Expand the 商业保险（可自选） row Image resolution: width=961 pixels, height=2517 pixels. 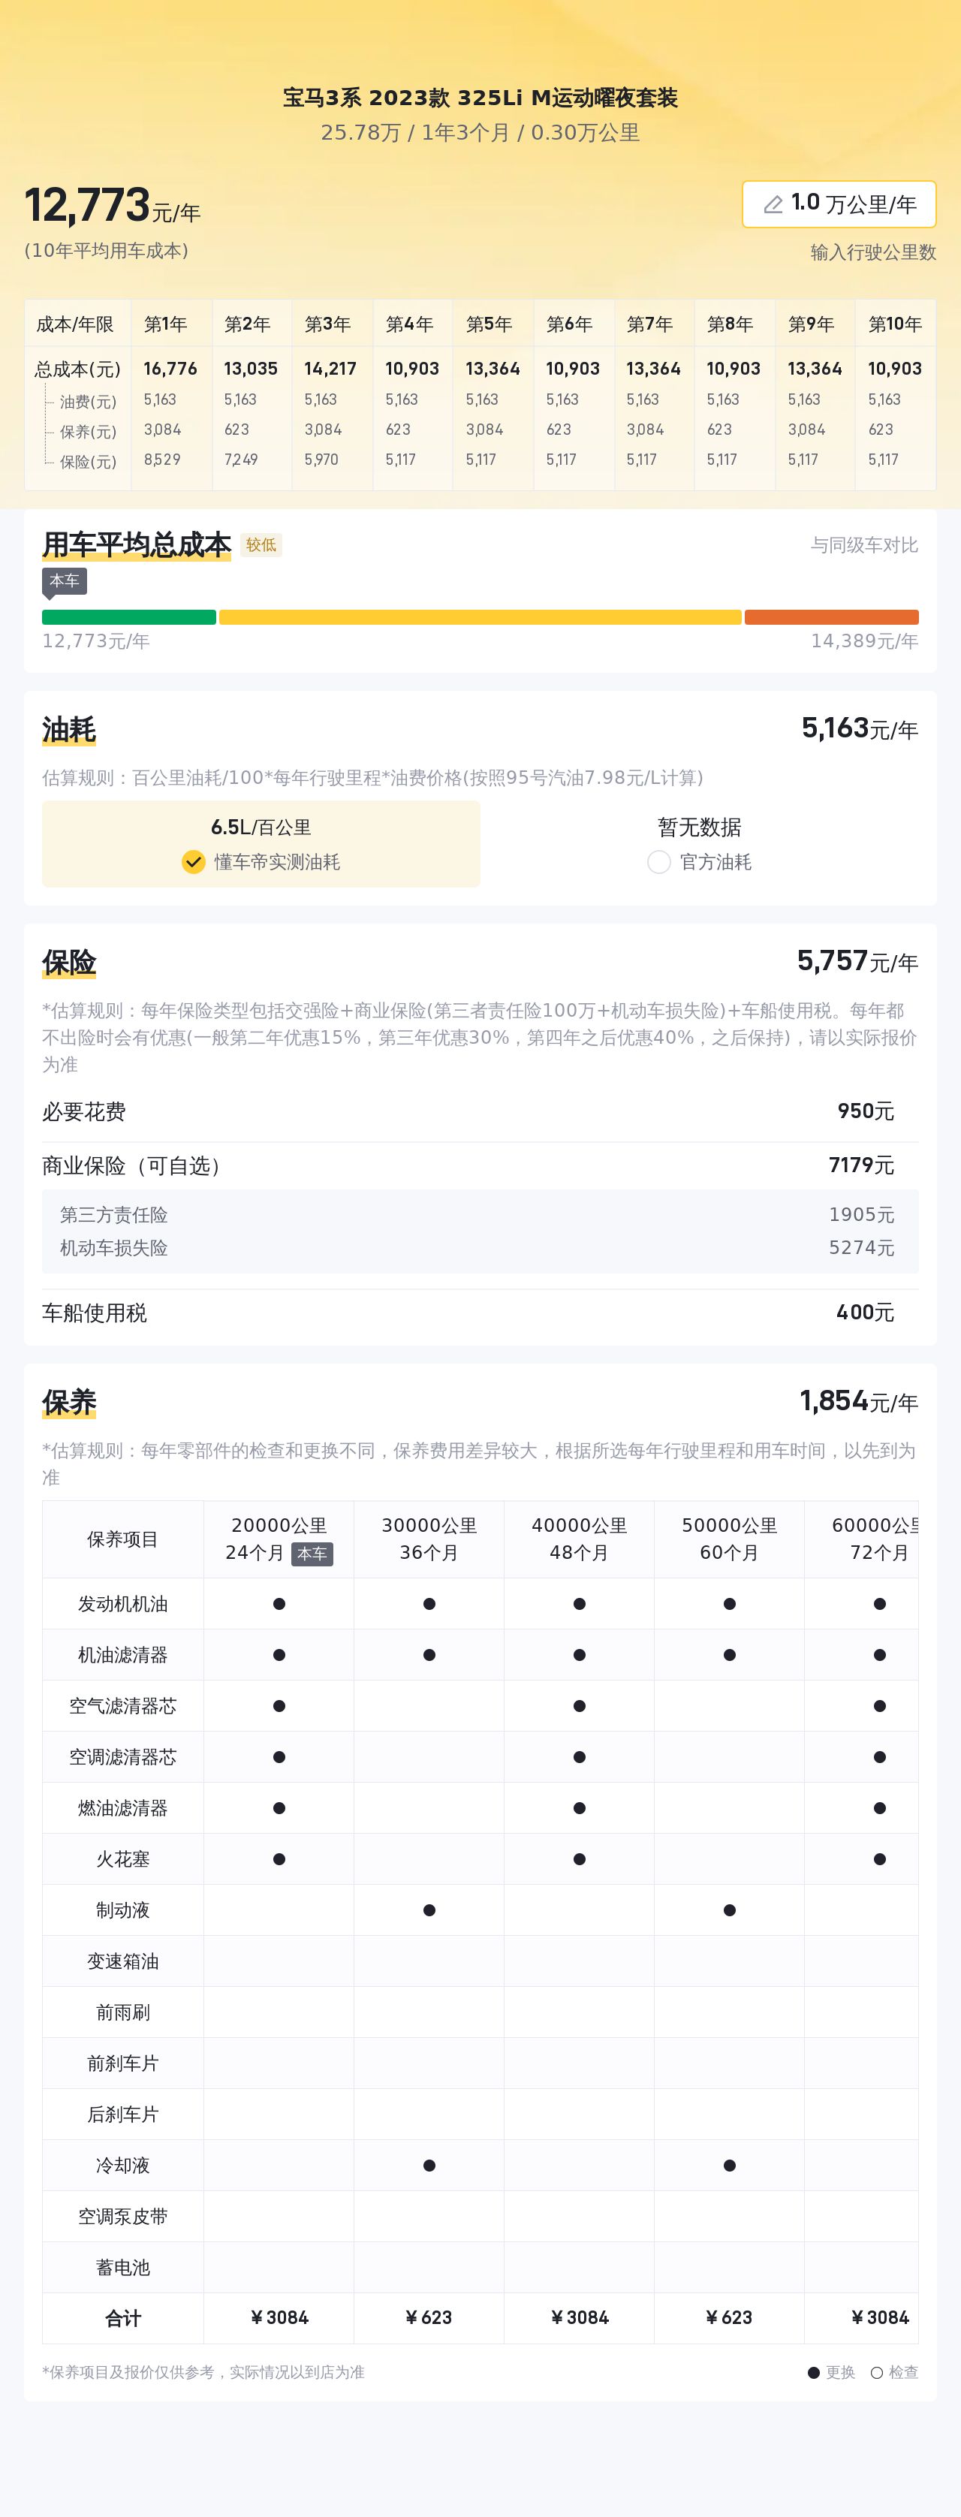[x=480, y=1165]
